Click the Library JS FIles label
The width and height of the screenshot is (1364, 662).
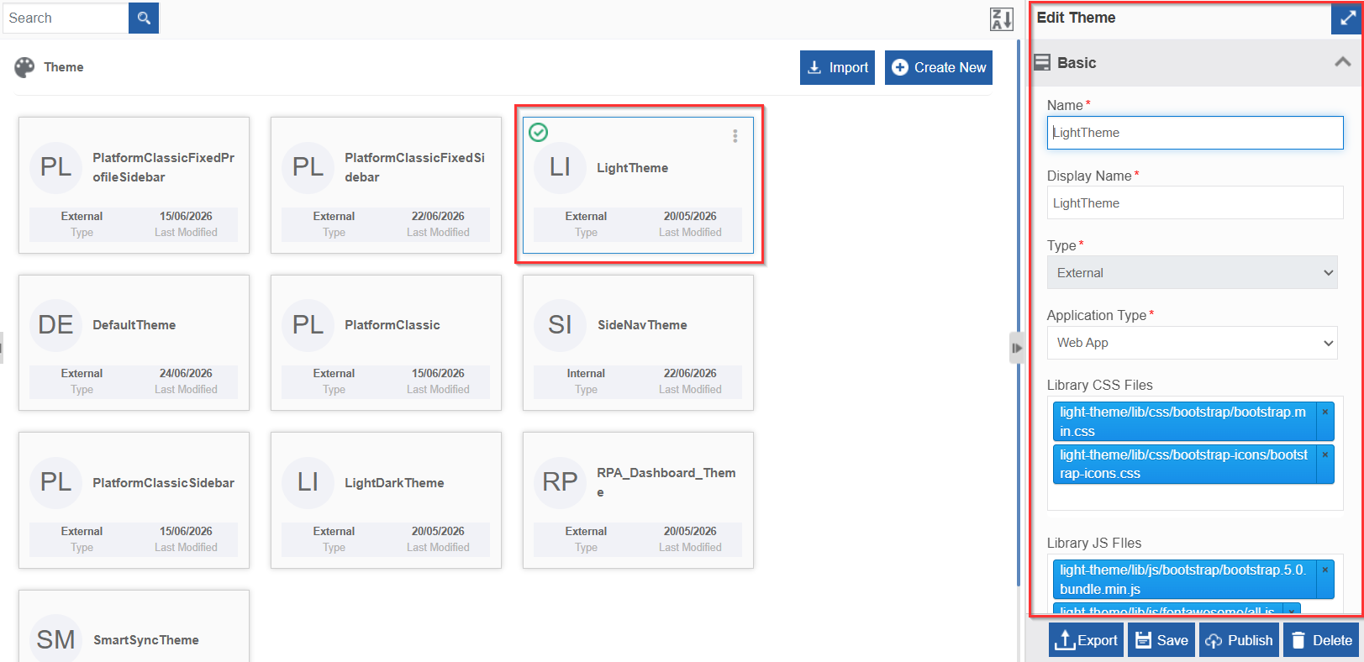coord(1094,543)
